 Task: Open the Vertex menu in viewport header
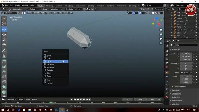click(x=54, y=13)
